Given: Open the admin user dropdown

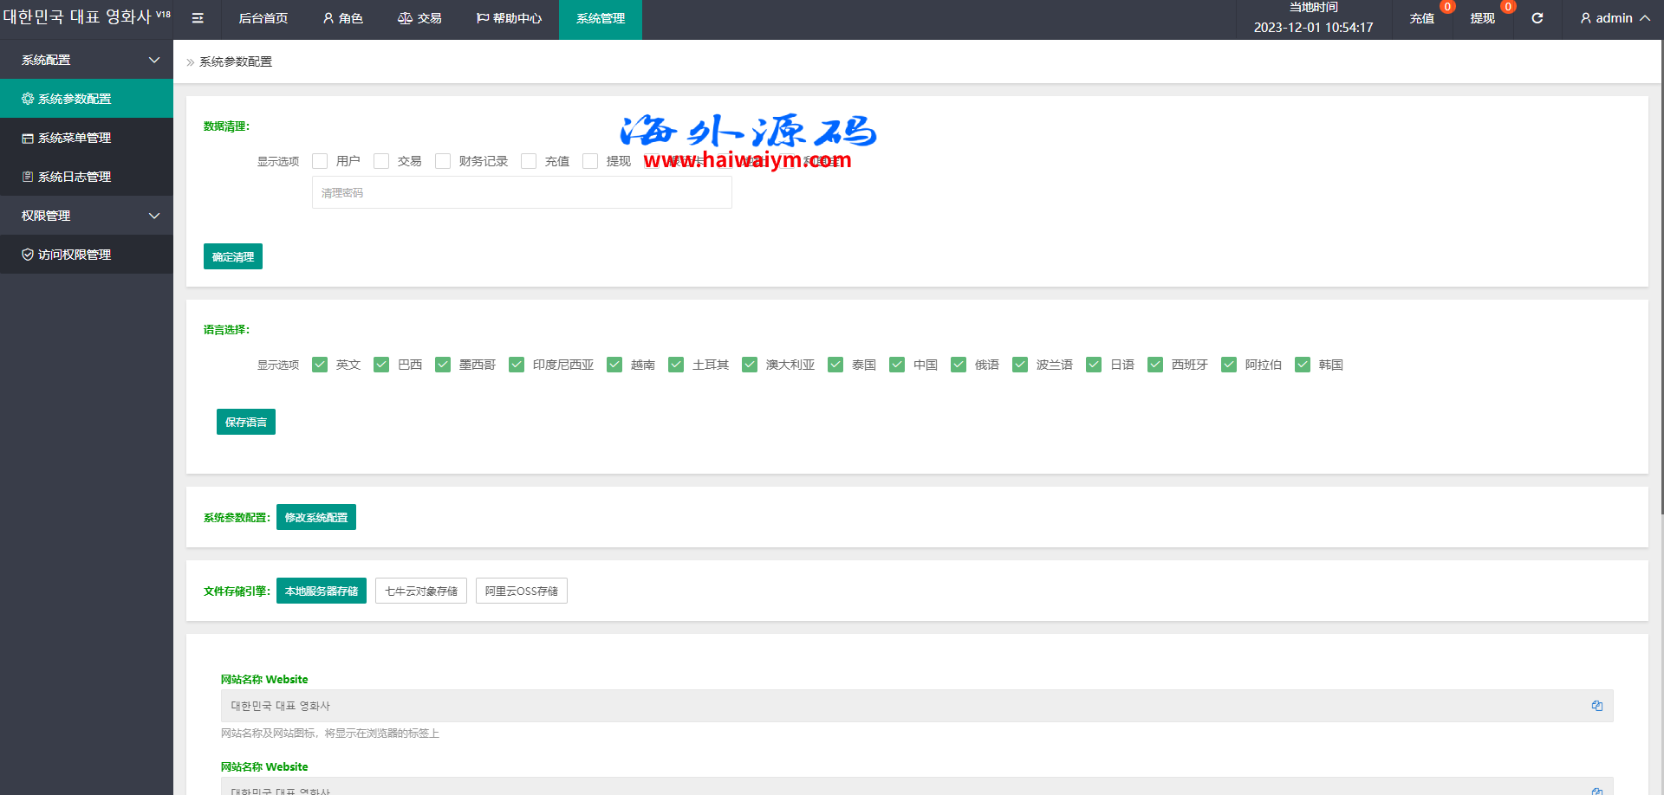Looking at the screenshot, I should (1614, 18).
